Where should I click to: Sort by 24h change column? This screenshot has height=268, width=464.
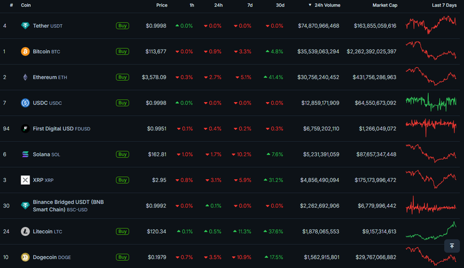click(218, 5)
